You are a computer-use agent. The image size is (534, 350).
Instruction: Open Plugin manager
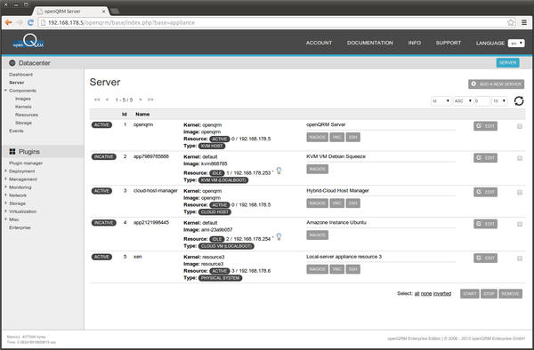(x=26, y=163)
